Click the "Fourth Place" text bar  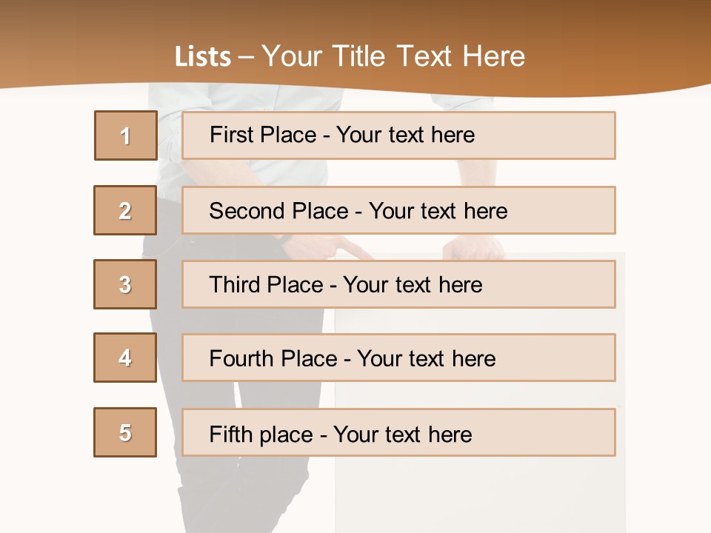tap(398, 358)
